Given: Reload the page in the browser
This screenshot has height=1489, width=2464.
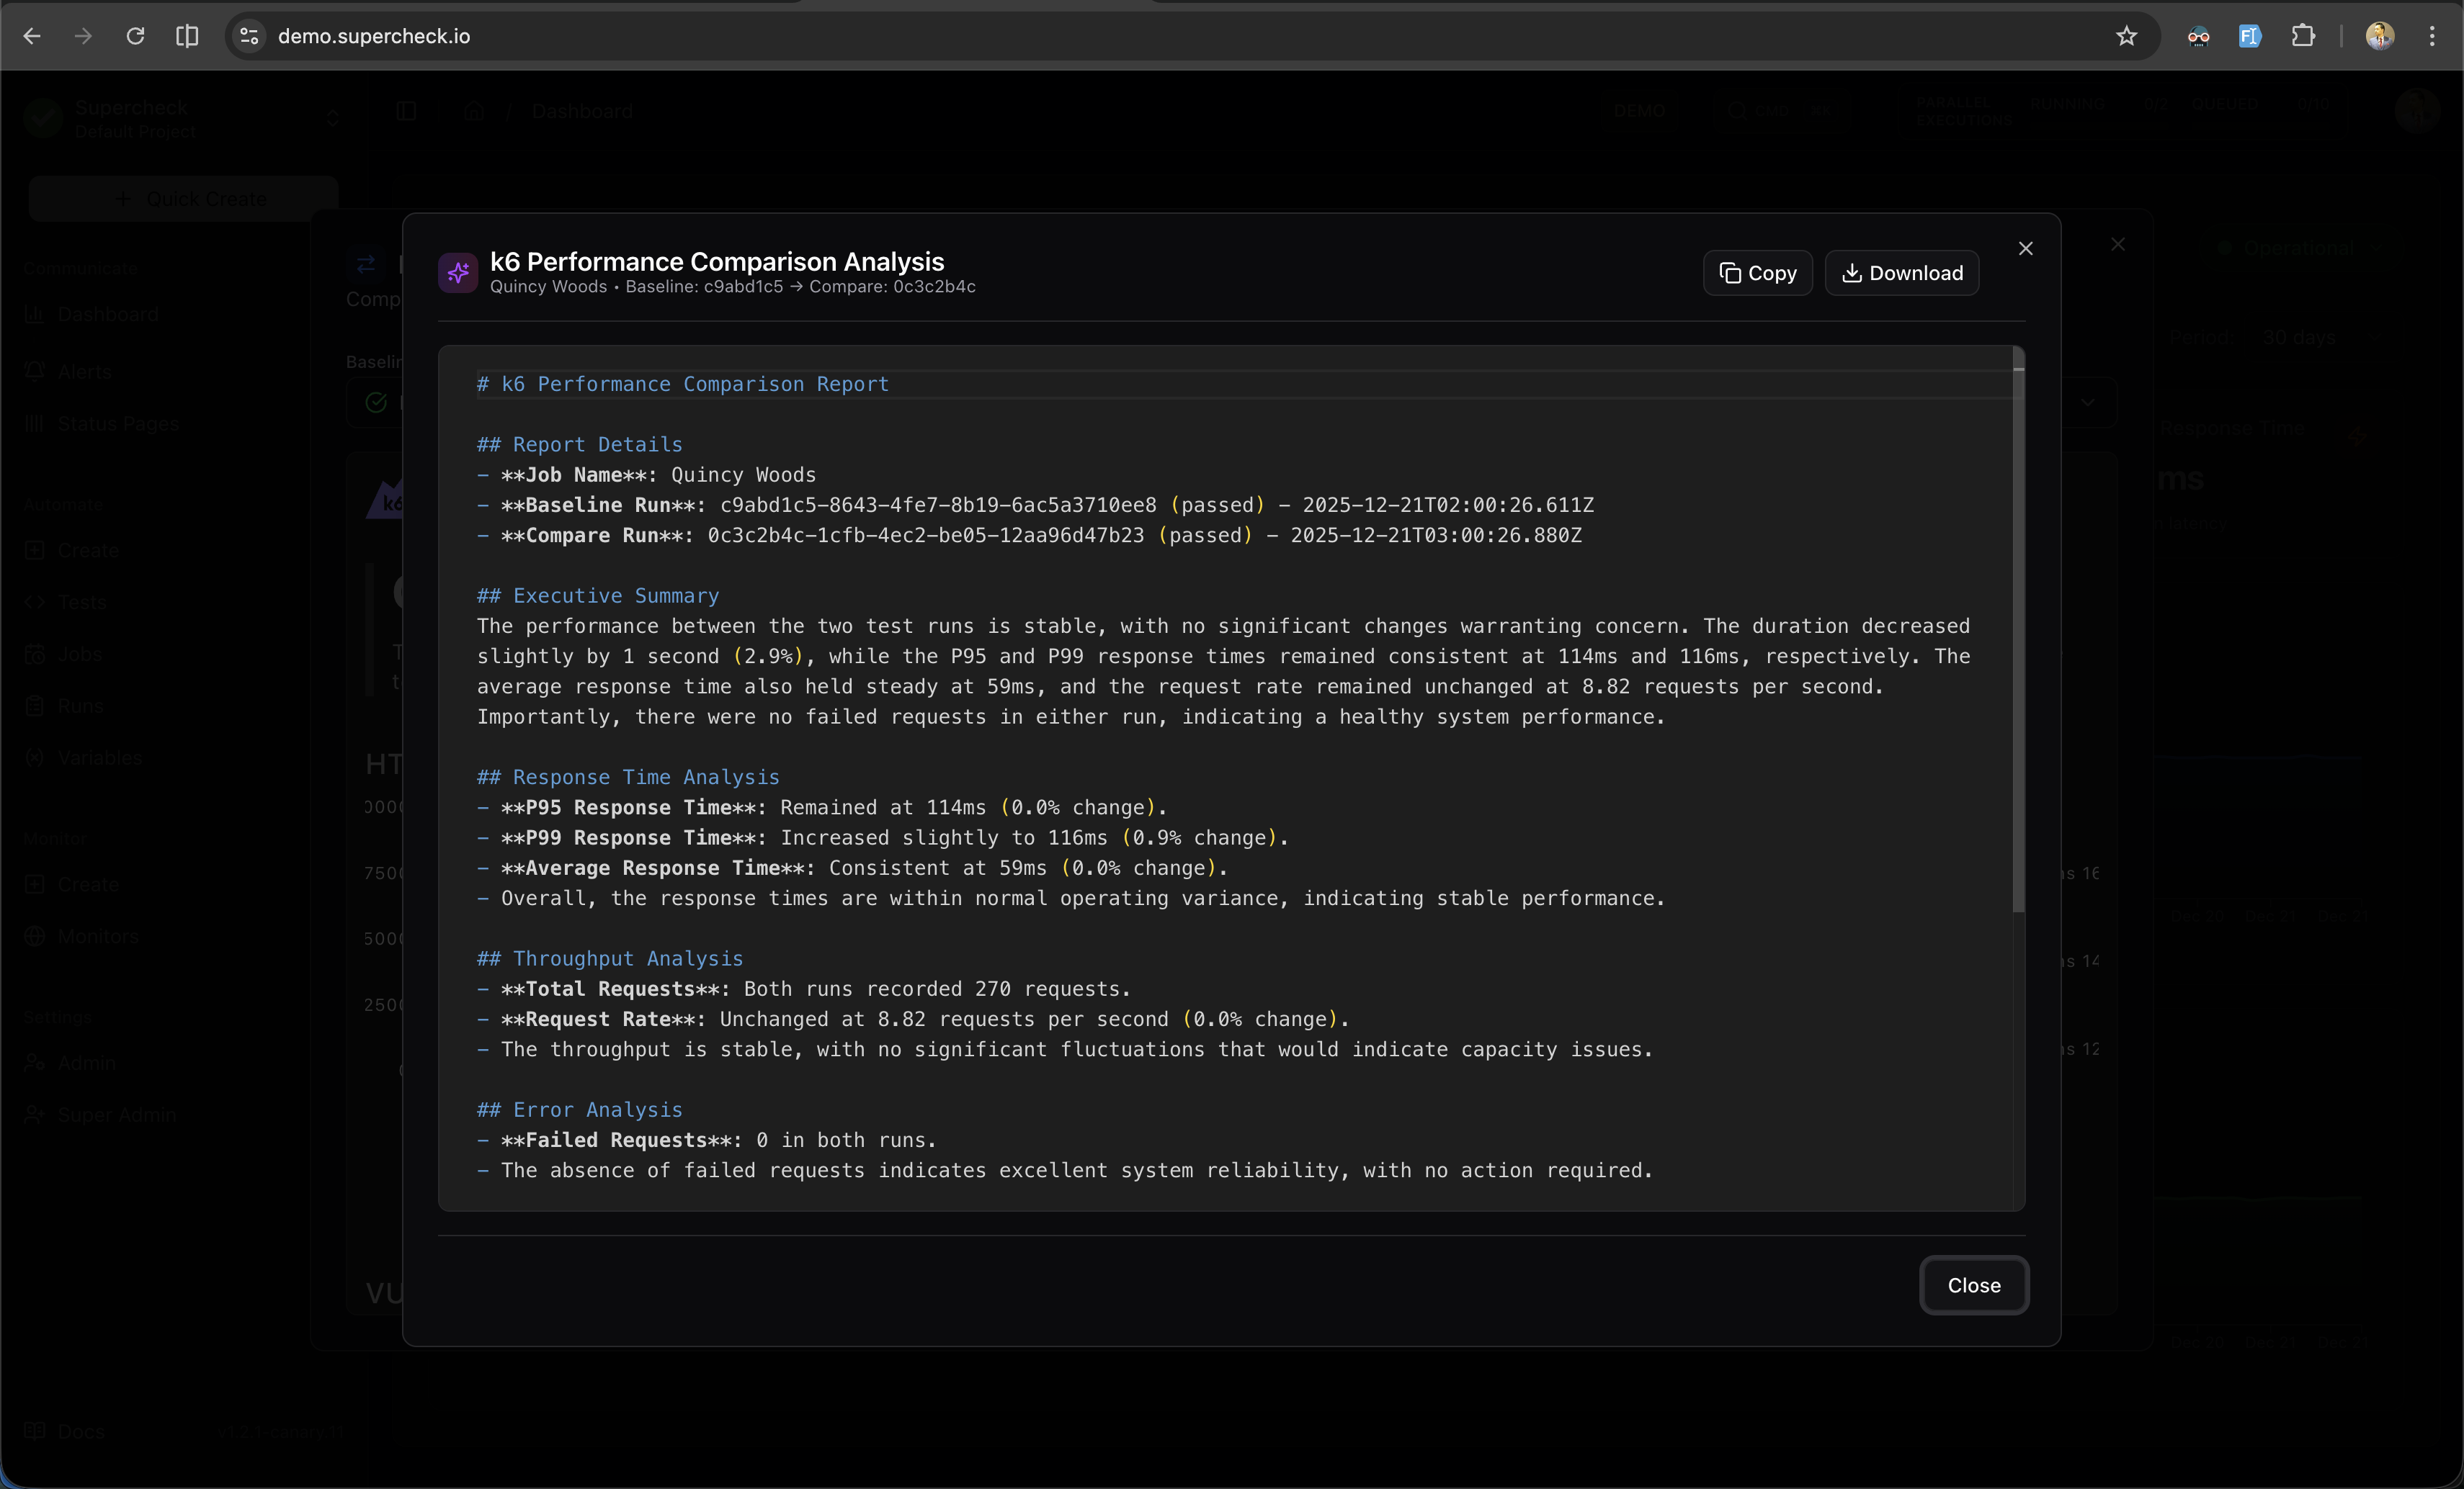Looking at the screenshot, I should [x=135, y=36].
